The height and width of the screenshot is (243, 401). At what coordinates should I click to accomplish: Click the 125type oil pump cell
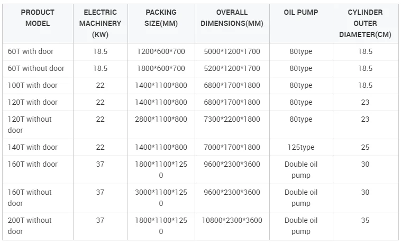(x=301, y=147)
